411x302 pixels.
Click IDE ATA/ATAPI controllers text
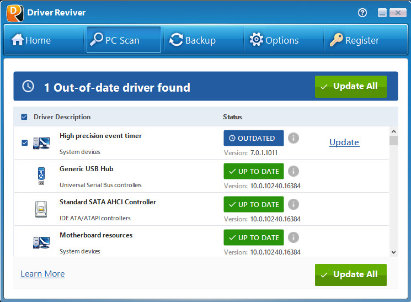coord(95,218)
